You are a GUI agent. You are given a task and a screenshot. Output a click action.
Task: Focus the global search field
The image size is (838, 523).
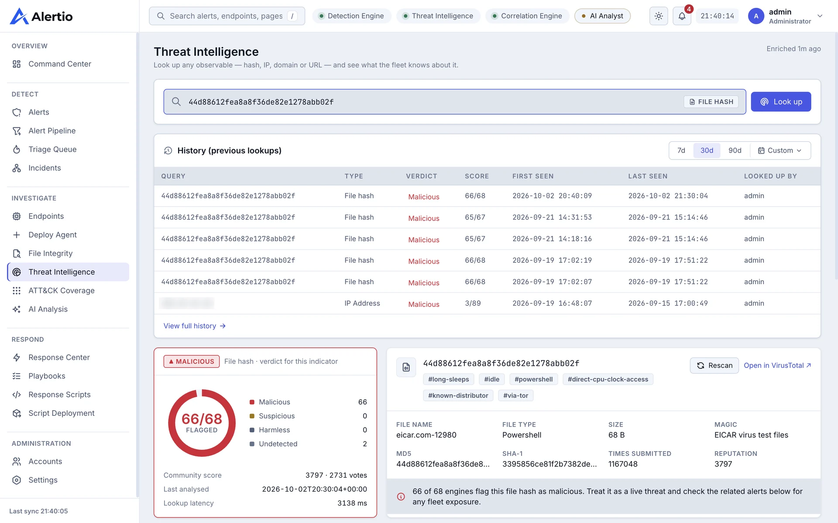[x=227, y=16]
